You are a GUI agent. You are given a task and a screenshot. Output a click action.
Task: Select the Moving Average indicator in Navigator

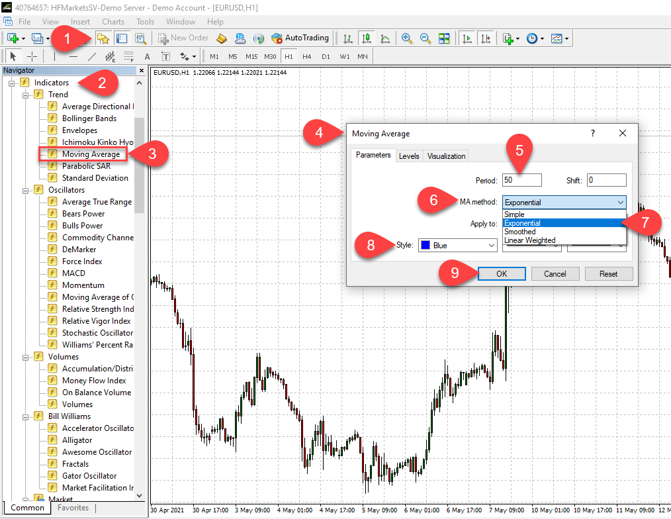(91, 154)
